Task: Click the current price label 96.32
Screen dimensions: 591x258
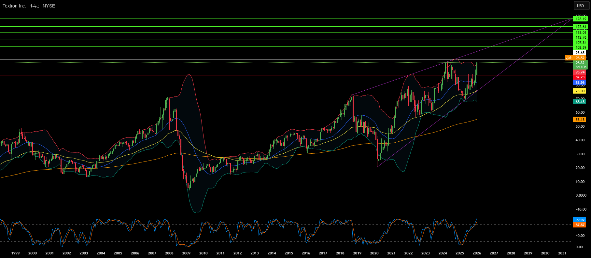Action: tap(580, 63)
